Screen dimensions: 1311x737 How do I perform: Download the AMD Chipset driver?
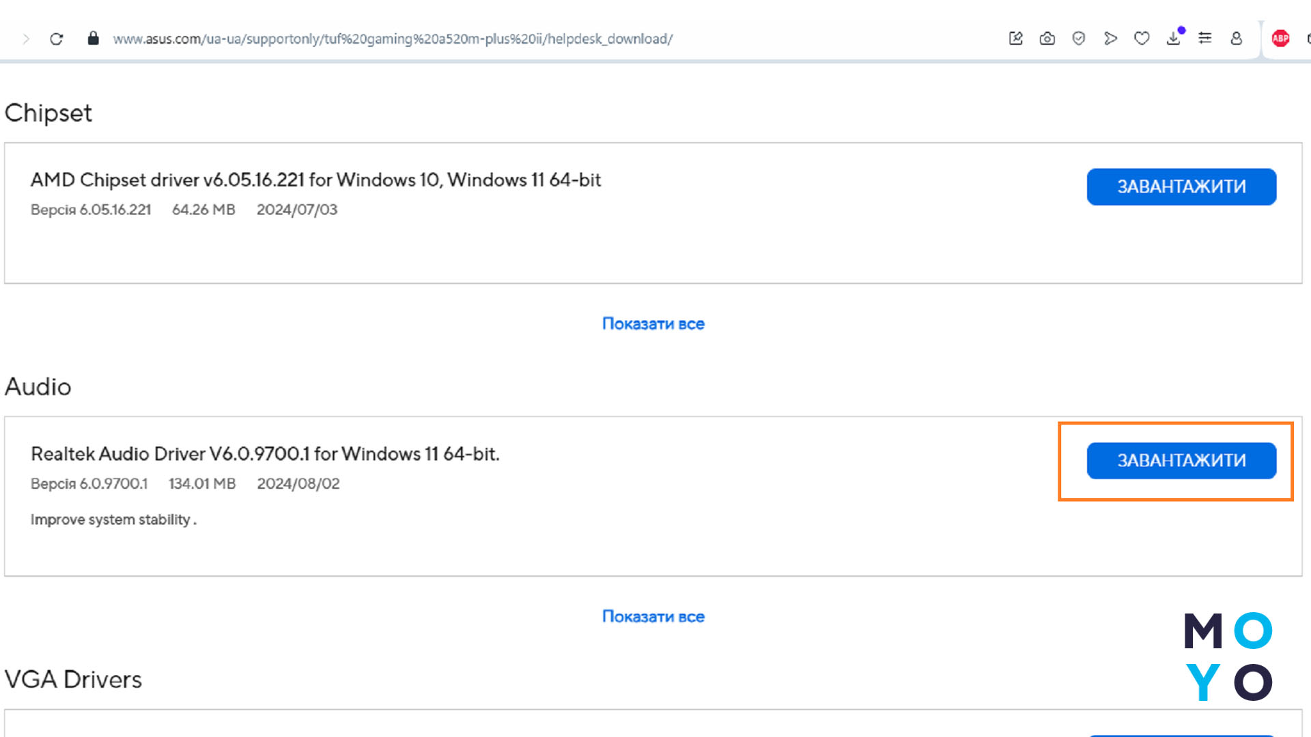click(x=1181, y=187)
